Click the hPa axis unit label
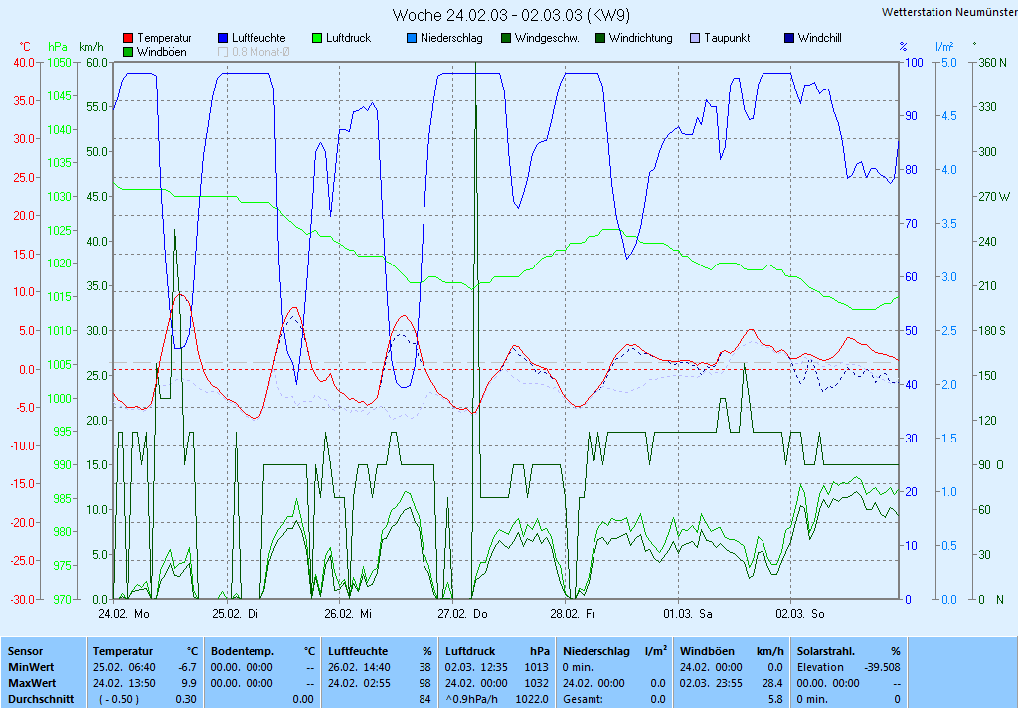The width and height of the screenshot is (1018, 708). (57, 47)
